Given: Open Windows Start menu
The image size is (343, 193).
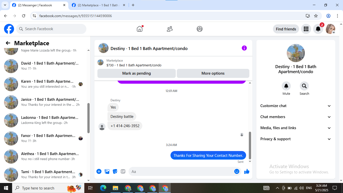Looking at the screenshot, I should coord(6,188).
